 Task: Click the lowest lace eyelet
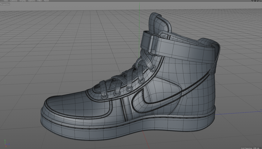coord(104,96)
